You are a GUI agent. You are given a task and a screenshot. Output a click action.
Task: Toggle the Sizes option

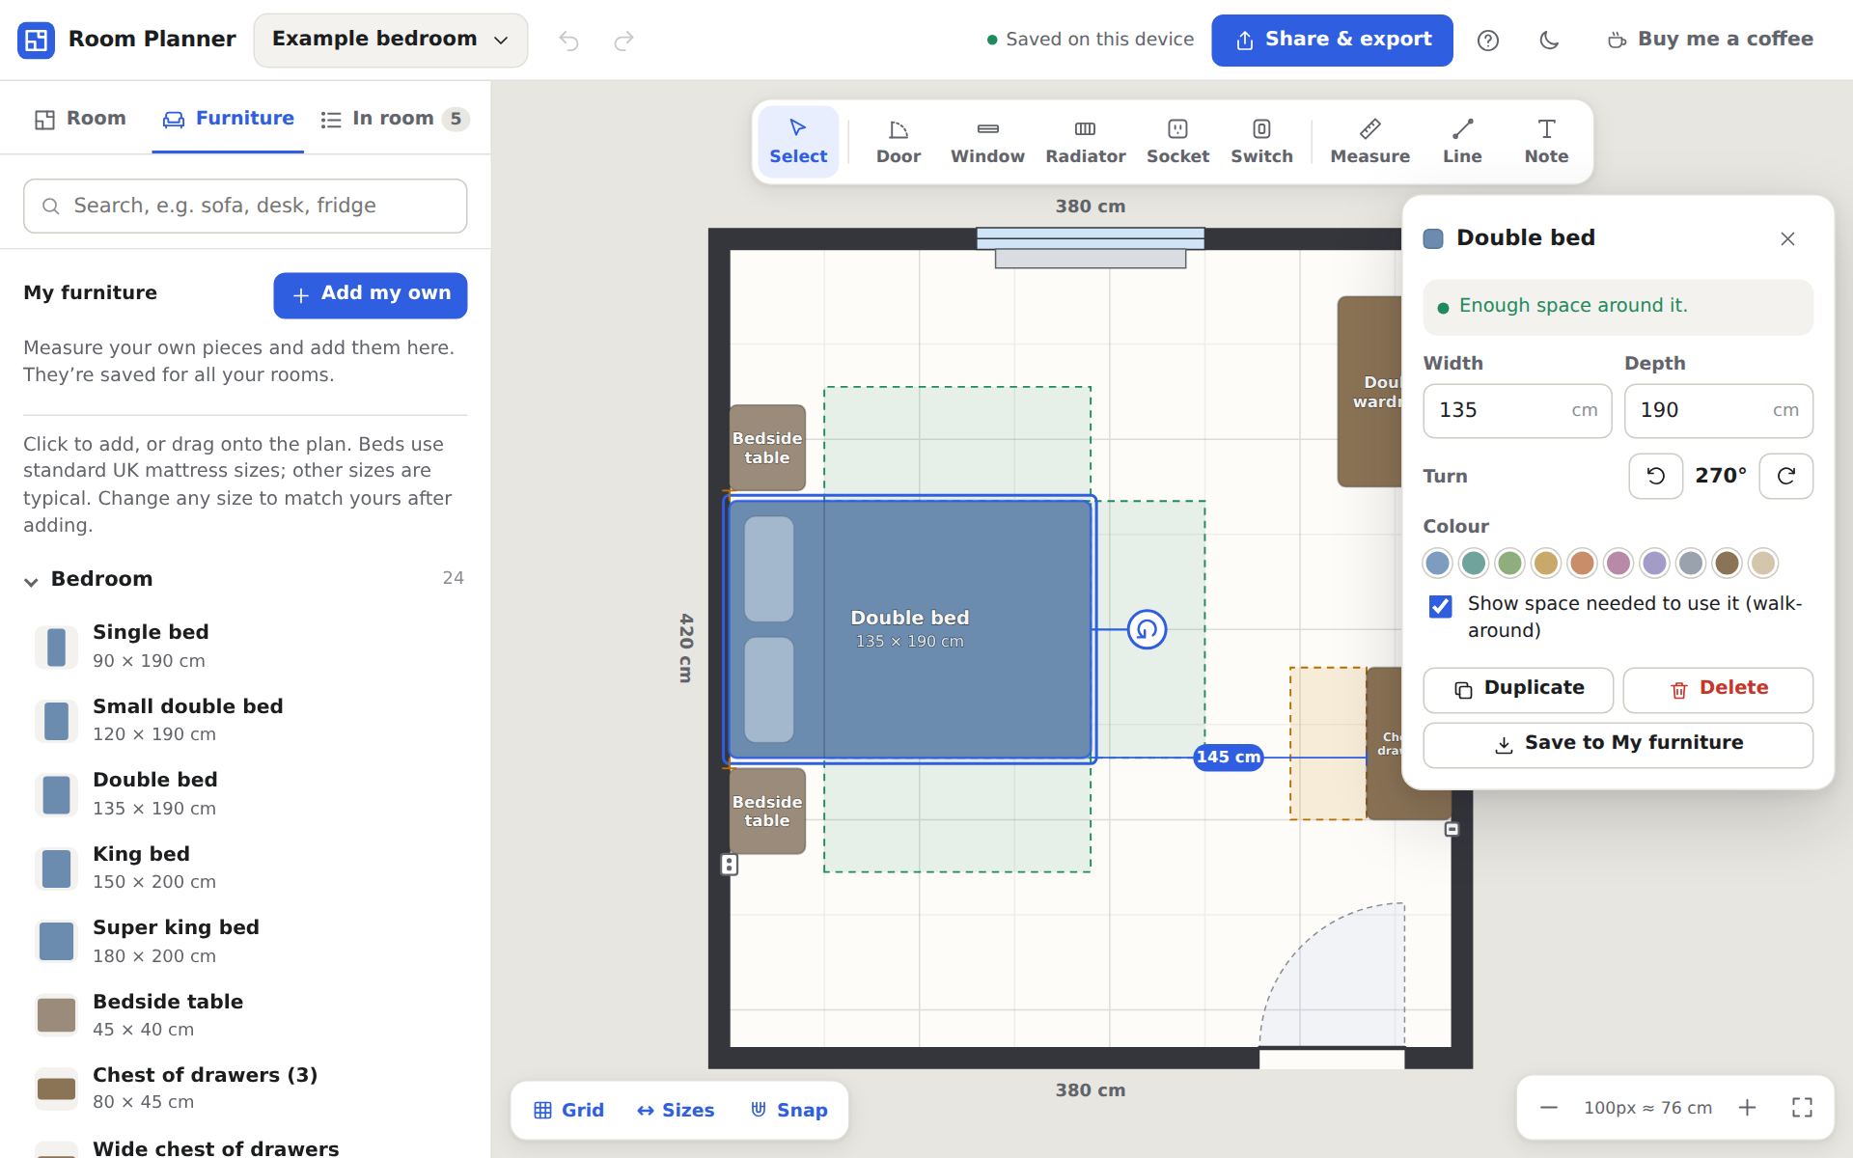point(676,1111)
